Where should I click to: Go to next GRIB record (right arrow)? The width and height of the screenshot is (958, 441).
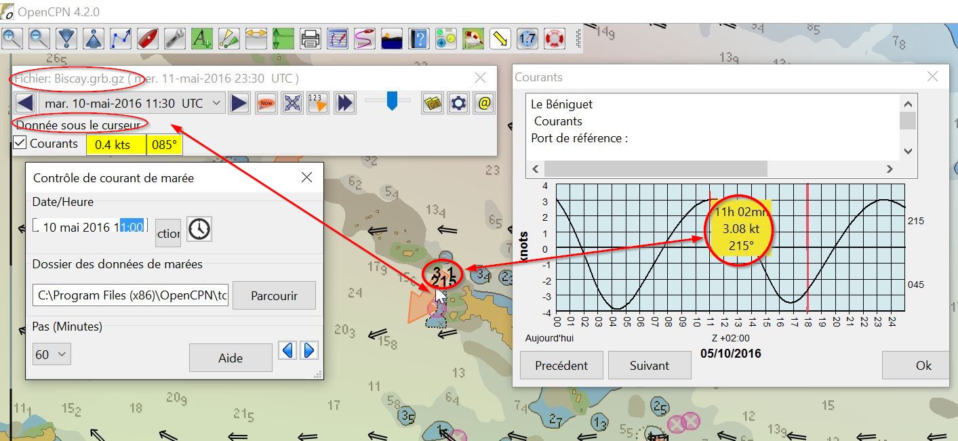click(239, 103)
